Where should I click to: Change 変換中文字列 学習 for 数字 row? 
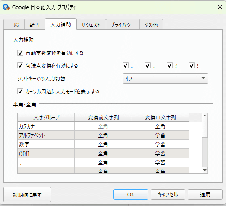160,145
